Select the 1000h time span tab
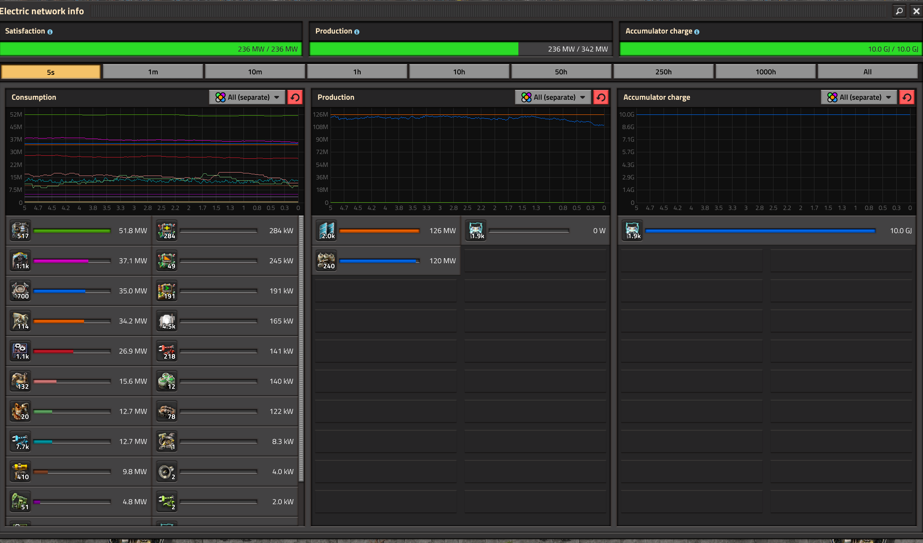The image size is (923, 543). click(x=766, y=72)
